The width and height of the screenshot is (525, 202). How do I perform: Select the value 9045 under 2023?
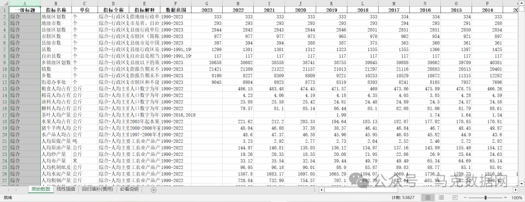tap(207, 82)
